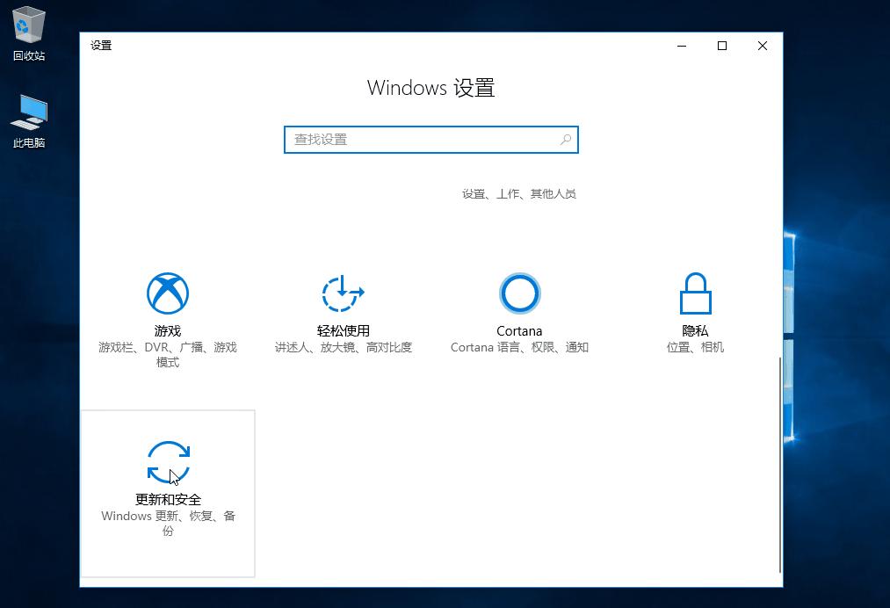Click the search magnifier in the settings search box
The image size is (890, 608).
click(566, 140)
